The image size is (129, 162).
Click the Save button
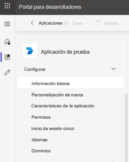74,23
